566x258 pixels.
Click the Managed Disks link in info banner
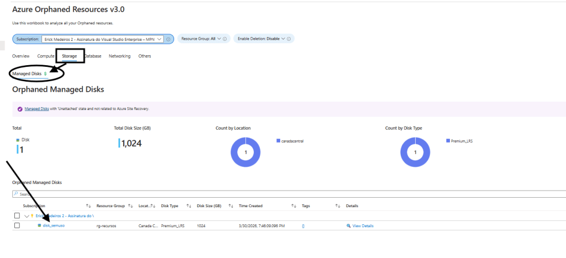(x=36, y=109)
